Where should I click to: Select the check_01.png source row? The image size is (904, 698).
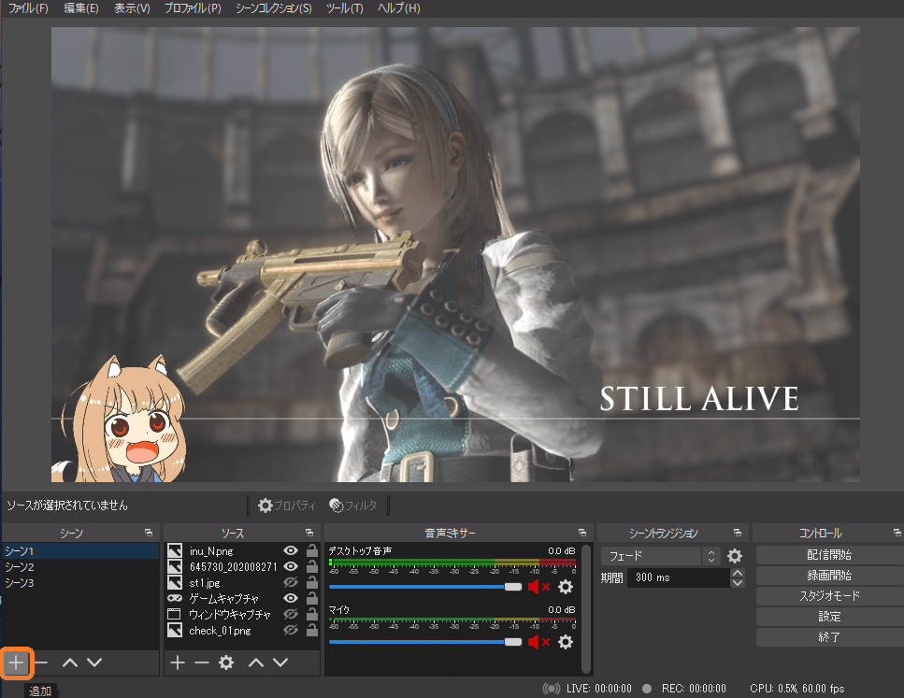[x=242, y=630]
